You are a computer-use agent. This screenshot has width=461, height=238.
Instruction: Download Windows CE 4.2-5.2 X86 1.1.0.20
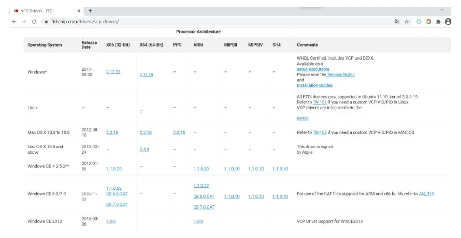point(114,169)
